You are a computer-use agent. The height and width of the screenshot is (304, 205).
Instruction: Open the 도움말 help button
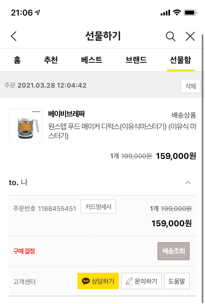(177, 281)
